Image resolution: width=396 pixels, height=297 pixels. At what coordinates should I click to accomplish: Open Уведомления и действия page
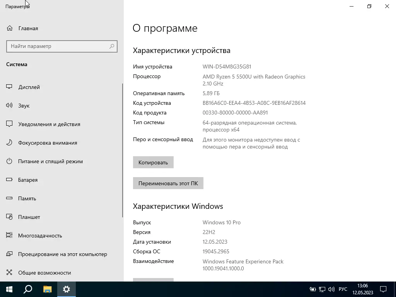[49, 124]
